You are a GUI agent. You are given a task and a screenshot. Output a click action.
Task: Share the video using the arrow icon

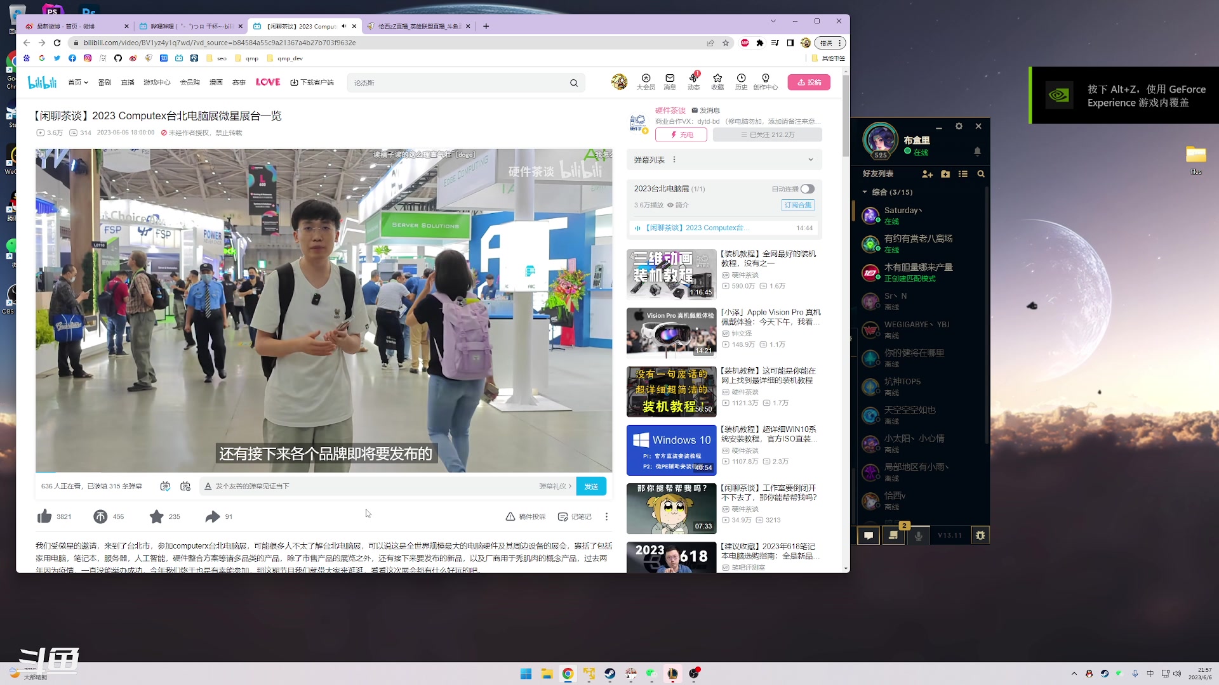coord(212,516)
